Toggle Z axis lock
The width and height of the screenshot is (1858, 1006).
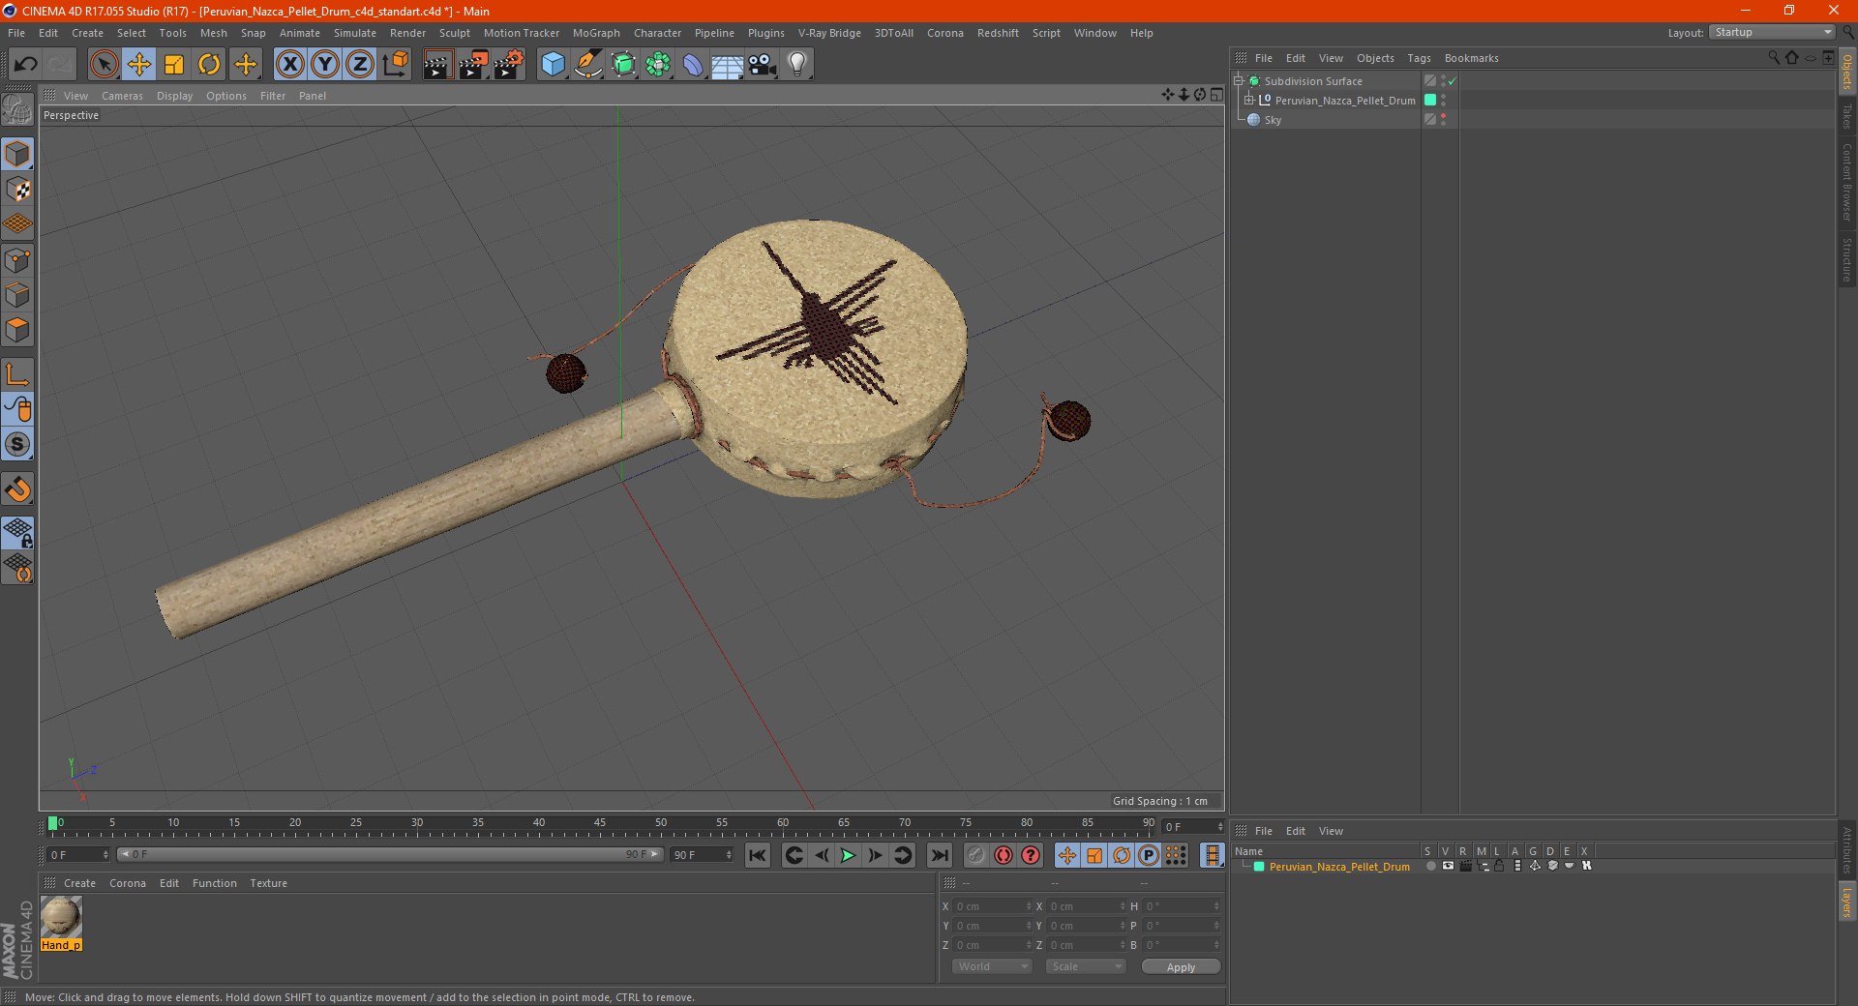[360, 65]
